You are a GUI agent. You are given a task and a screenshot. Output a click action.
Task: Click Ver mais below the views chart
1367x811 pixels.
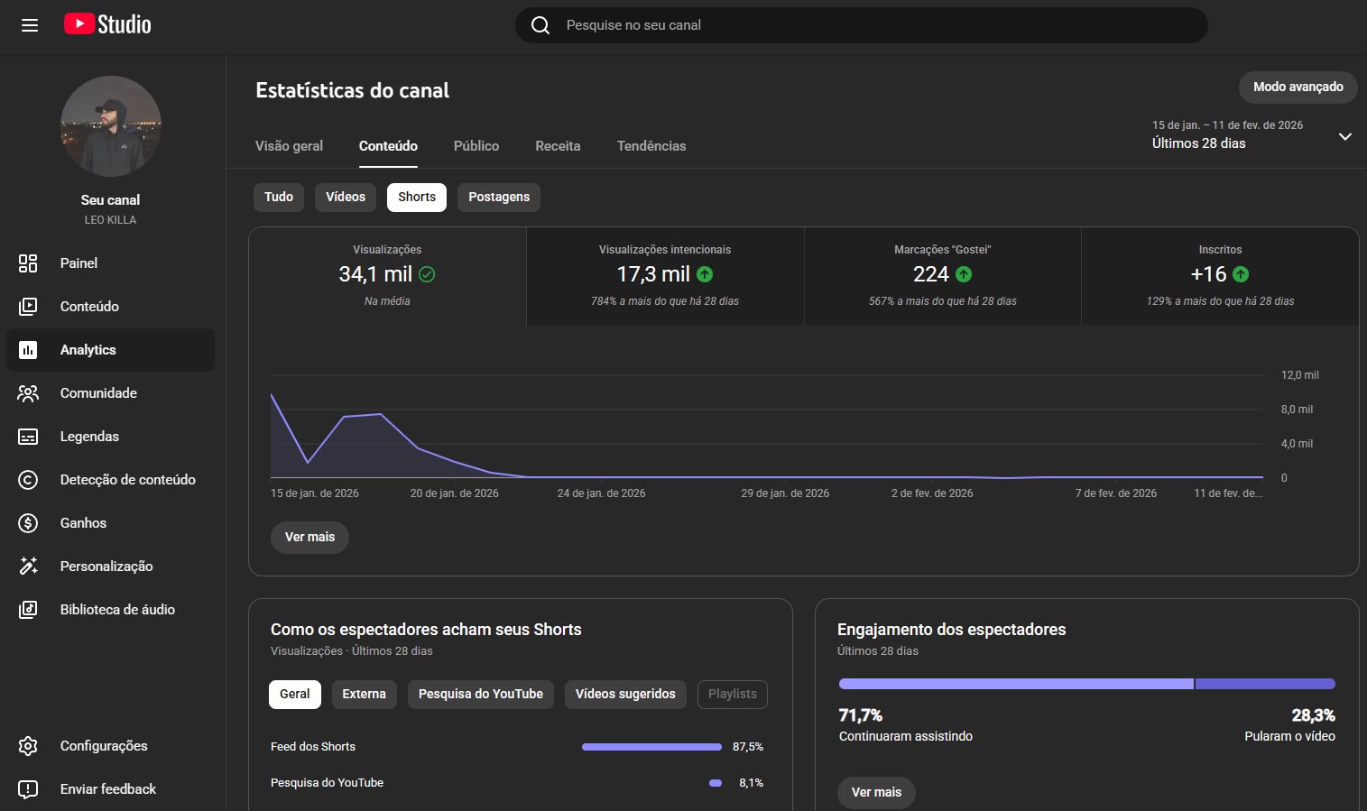click(309, 538)
